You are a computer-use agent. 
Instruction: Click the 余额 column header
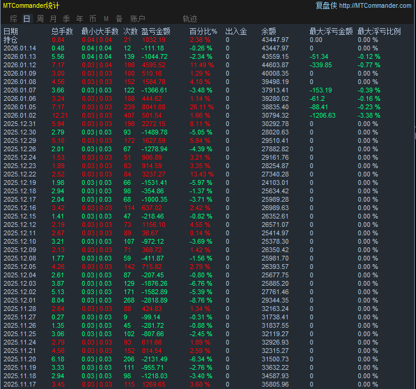[269, 31]
